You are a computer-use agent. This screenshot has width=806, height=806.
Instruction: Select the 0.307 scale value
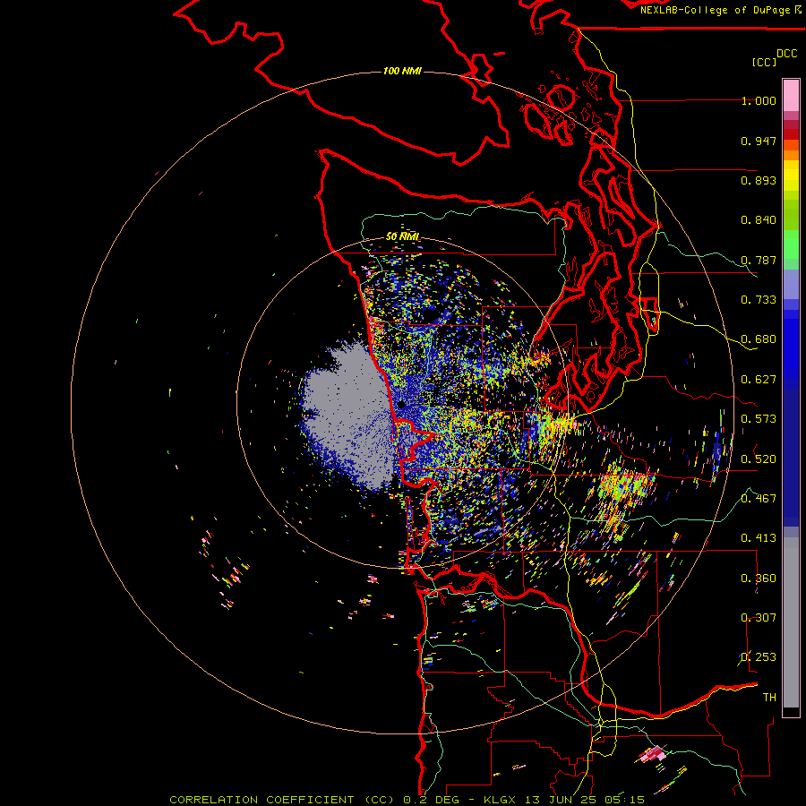tap(759, 618)
